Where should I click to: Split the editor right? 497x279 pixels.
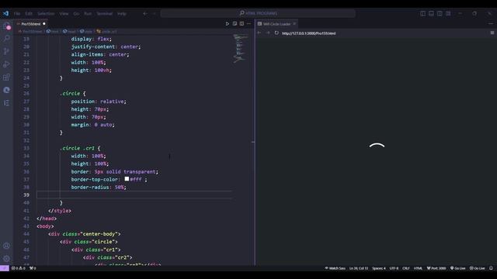[242, 24]
